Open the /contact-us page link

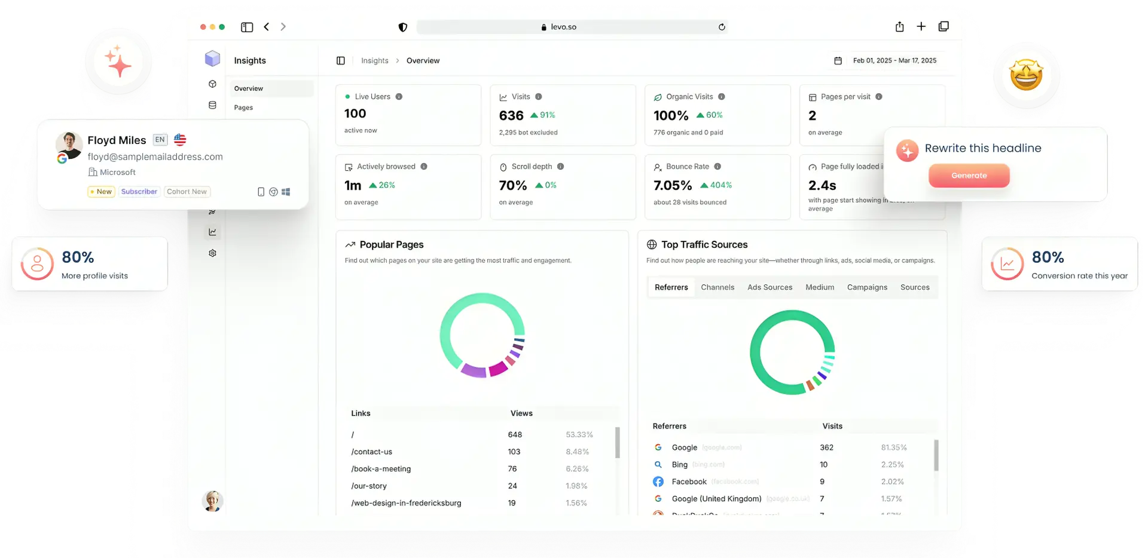[371, 452]
